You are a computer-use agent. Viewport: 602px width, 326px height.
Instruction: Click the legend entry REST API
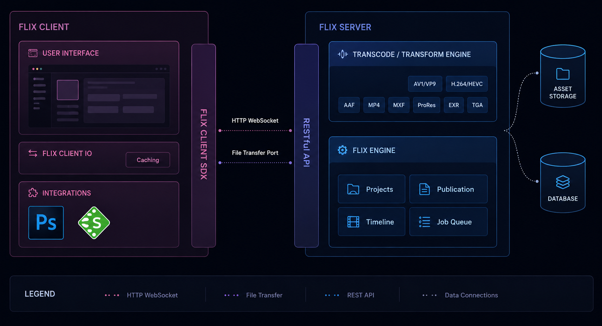click(x=361, y=295)
